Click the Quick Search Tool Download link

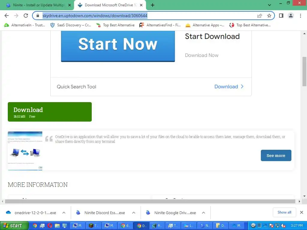click(x=229, y=87)
